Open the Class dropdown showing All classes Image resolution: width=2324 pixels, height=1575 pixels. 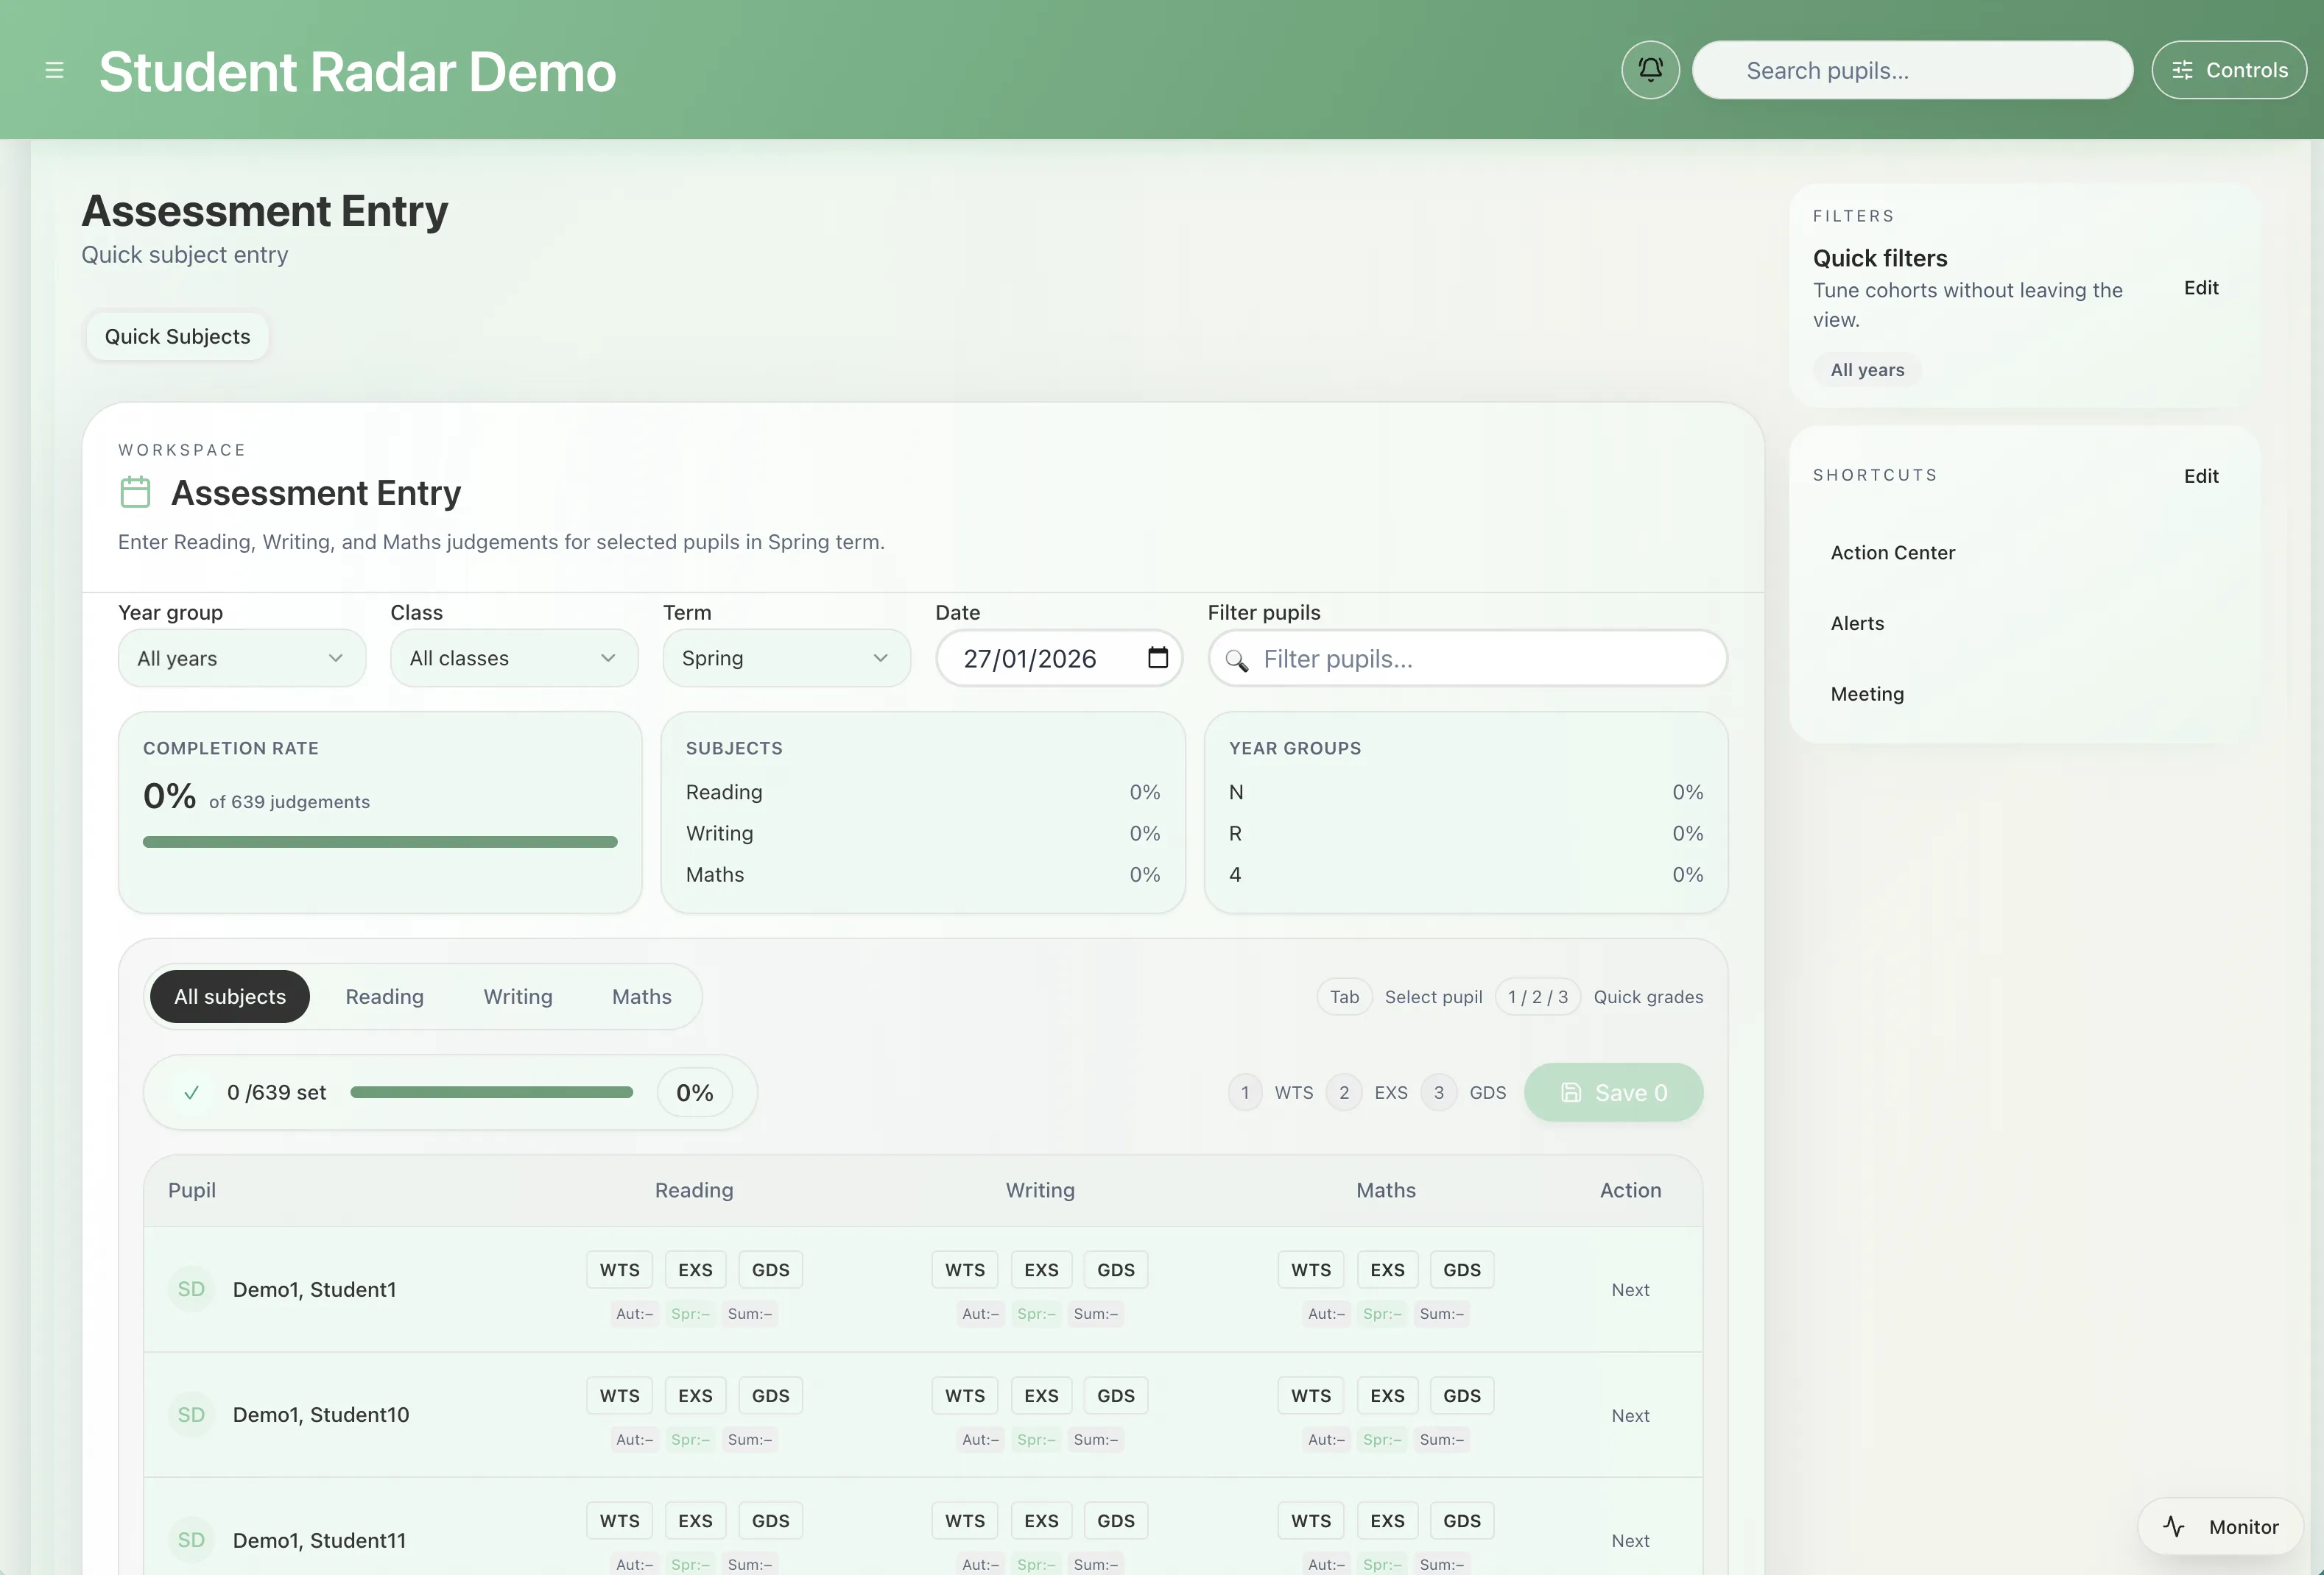click(x=513, y=657)
